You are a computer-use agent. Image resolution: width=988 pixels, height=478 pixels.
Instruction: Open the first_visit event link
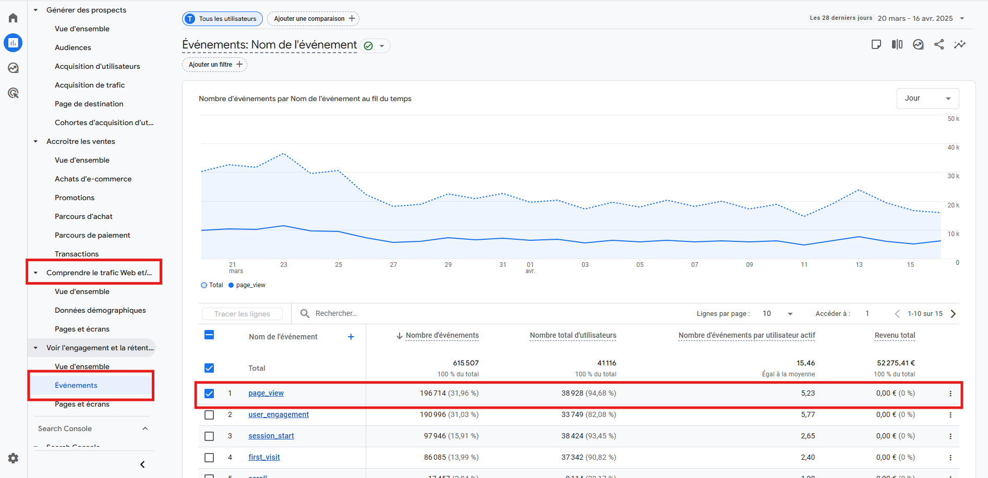point(264,457)
